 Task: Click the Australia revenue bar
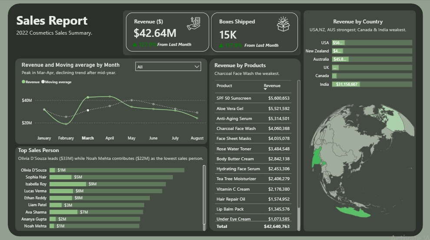pyautogui.click(x=372, y=59)
